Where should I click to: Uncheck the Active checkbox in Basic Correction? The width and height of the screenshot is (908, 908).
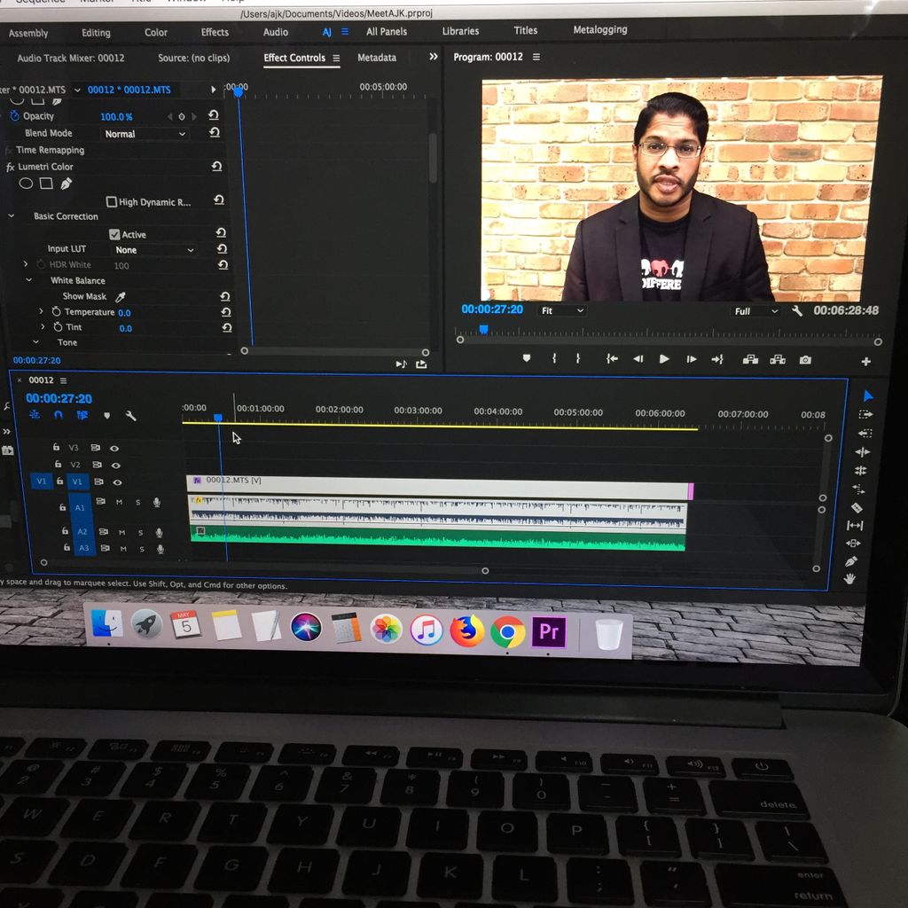114,234
